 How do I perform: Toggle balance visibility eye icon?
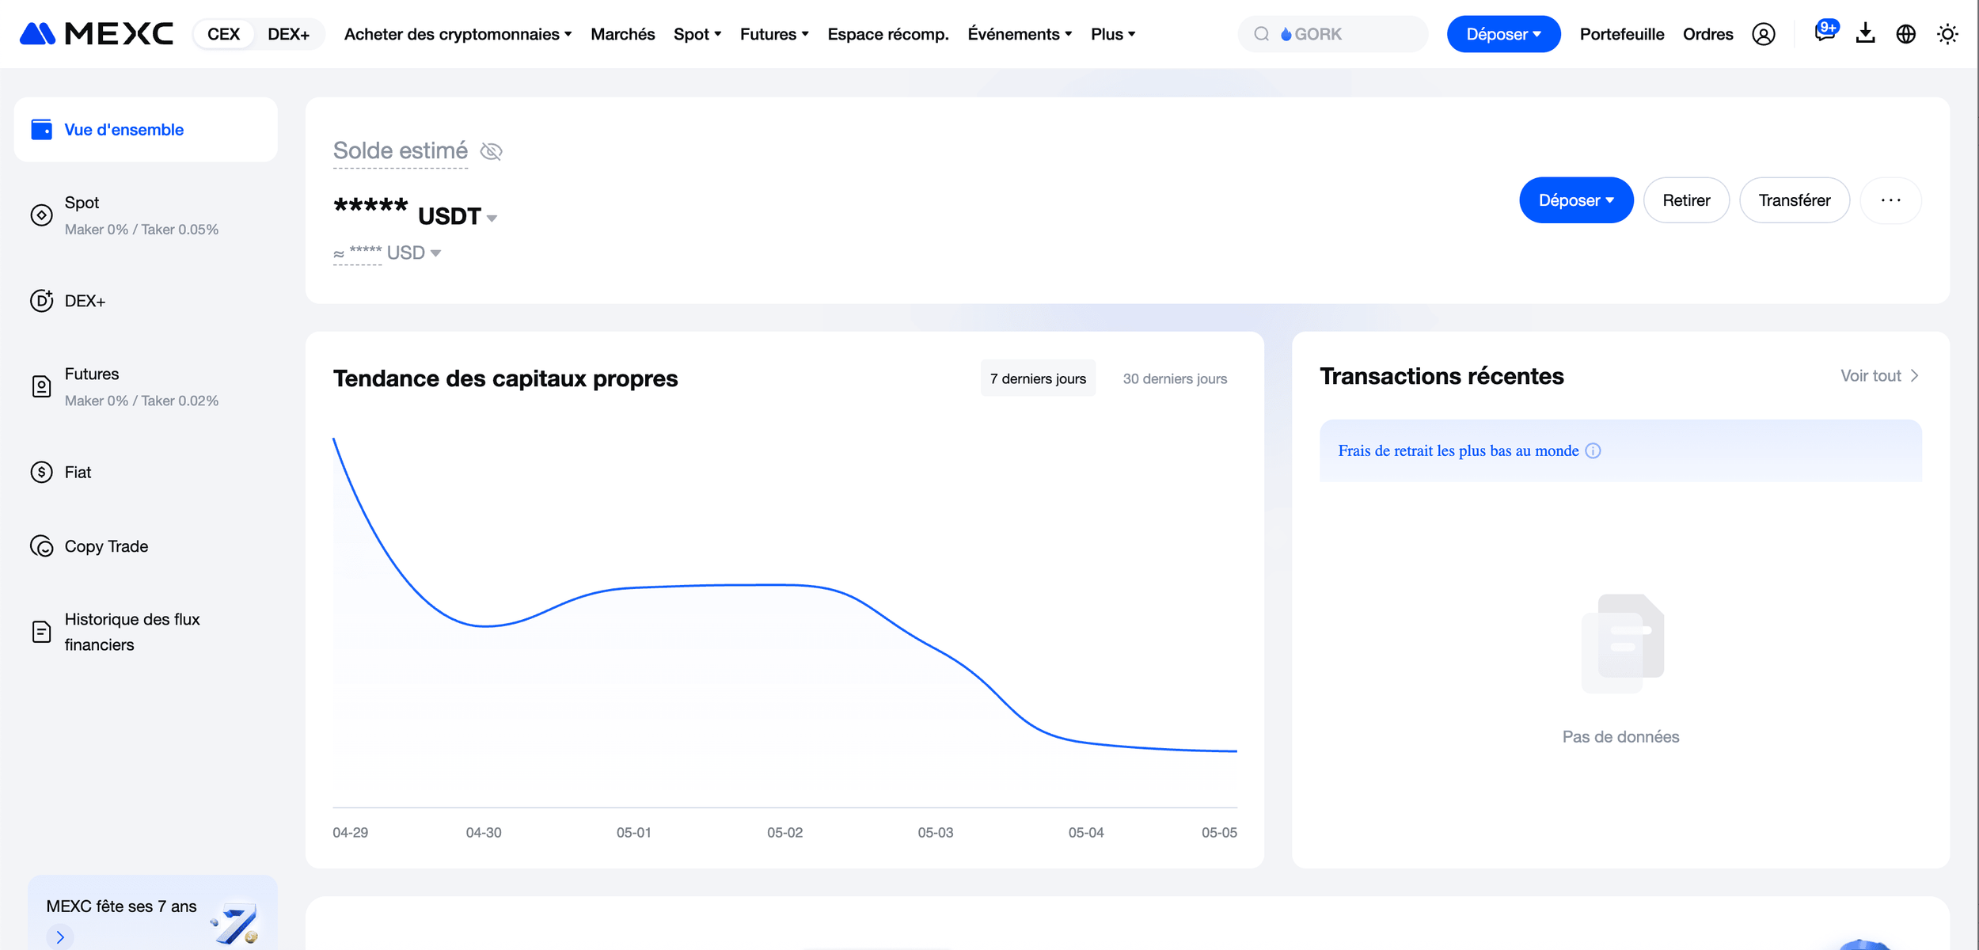(x=492, y=151)
